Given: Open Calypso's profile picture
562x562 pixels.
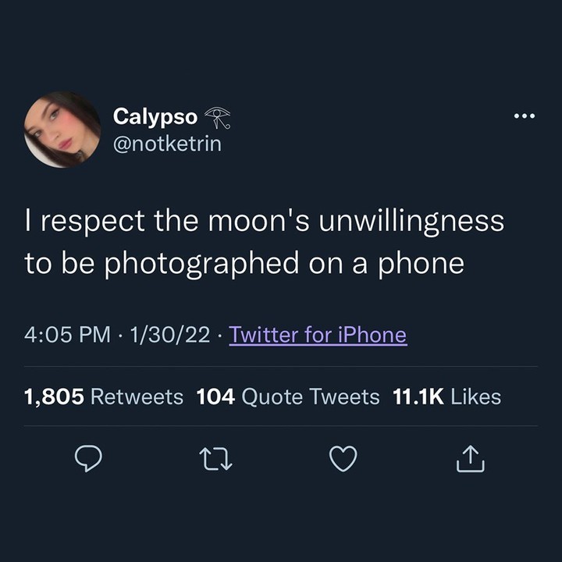Looking at the screenshot, I should coord(62,129).
